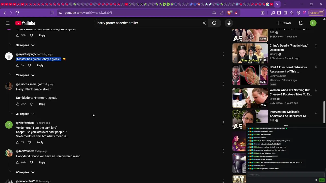Open menu for Intervention Melissa's Addiction video
This screenshot has width=326, height=183.
(x=316, y=112)
